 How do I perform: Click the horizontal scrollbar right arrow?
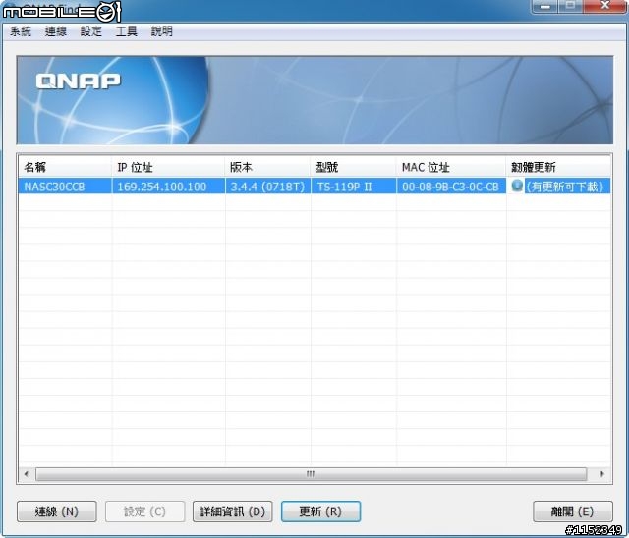(x=602, y=474)
